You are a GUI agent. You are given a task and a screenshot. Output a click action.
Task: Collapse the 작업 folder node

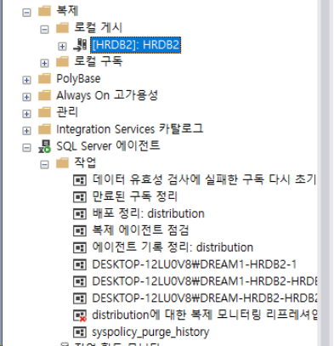[x=44, y=165]
